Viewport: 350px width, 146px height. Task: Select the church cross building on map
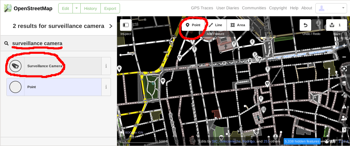pyautogui.click(x=226, y=46)
